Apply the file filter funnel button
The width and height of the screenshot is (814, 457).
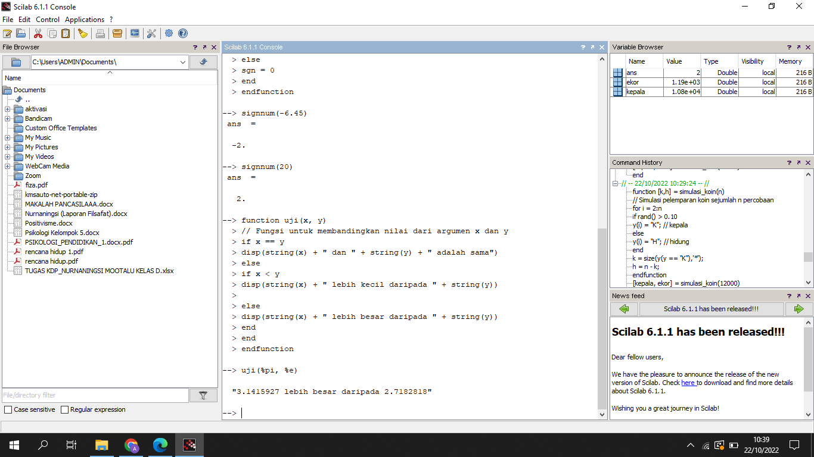coord(203,395)
